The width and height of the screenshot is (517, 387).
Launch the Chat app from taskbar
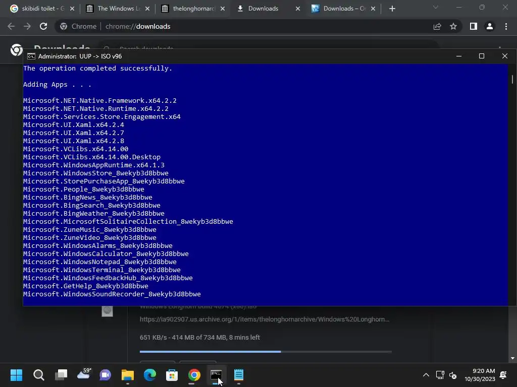tap(105, 375)
